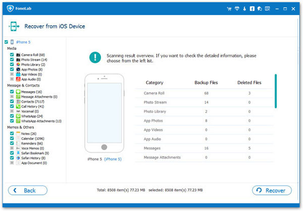Click the Back button
This screenshot has height=211, width=303.
(x=28, y=190)
